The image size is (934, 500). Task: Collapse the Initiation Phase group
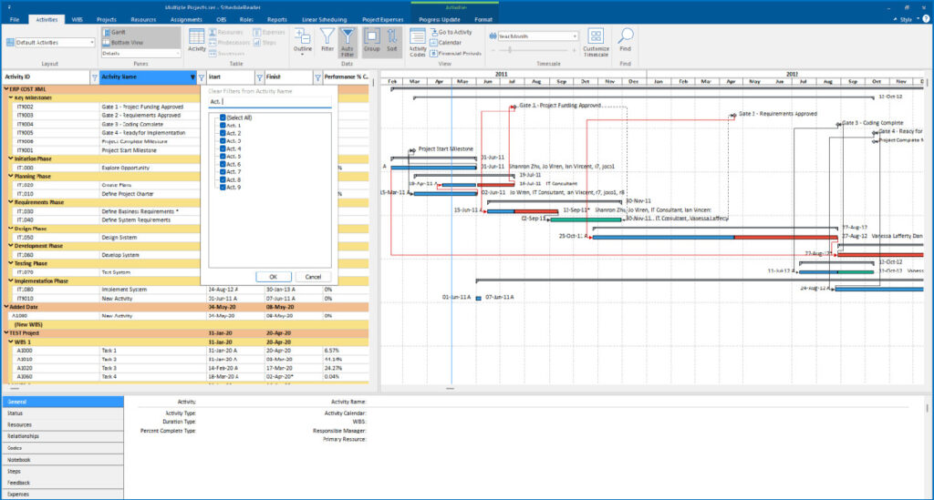(11, 158)
